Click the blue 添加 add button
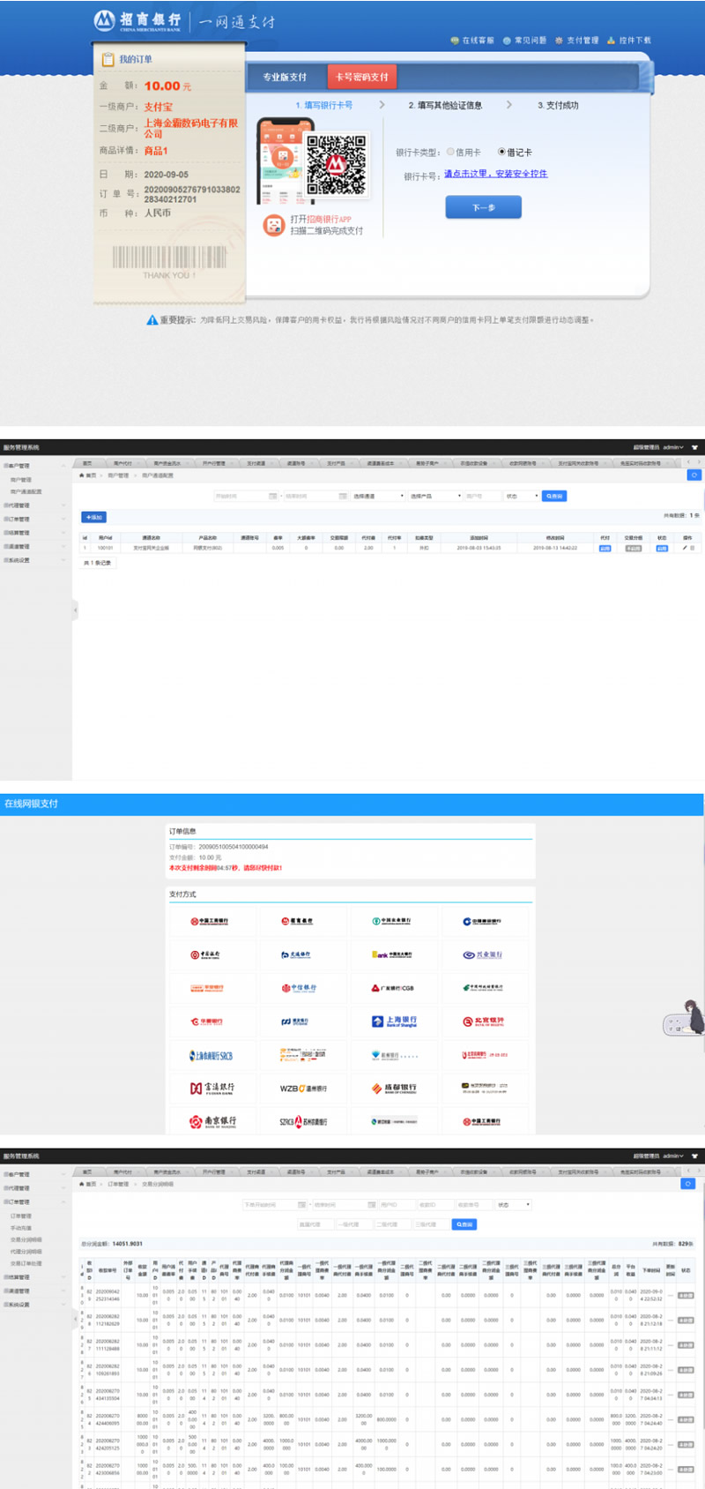This screenshot has height=1489, width=705. (93, 517)
